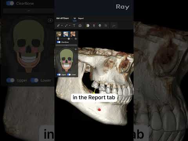Toggle the eye visibility icon beside slider
Viewport: 188px width, 141px height.
tap(76, 39)
